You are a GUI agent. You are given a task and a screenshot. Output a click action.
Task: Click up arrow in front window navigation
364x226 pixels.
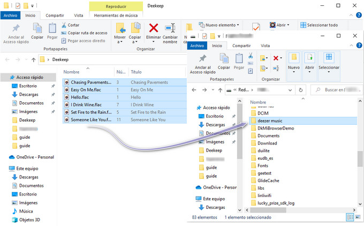[220, 90]
